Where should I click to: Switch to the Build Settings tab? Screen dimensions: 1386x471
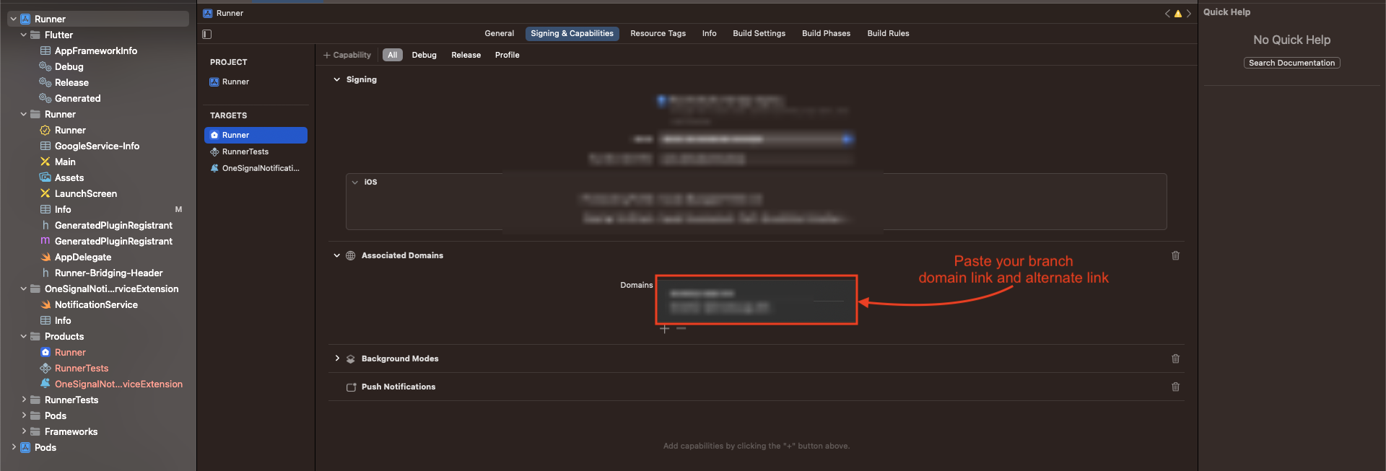(759, 33)
